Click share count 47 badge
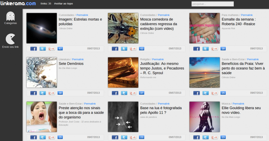Viewport: 269px width, 141px height. 60,49
